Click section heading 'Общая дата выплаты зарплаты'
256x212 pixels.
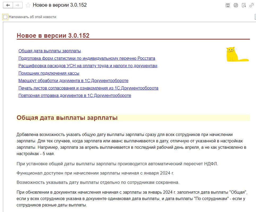click(x=67, y=118)
